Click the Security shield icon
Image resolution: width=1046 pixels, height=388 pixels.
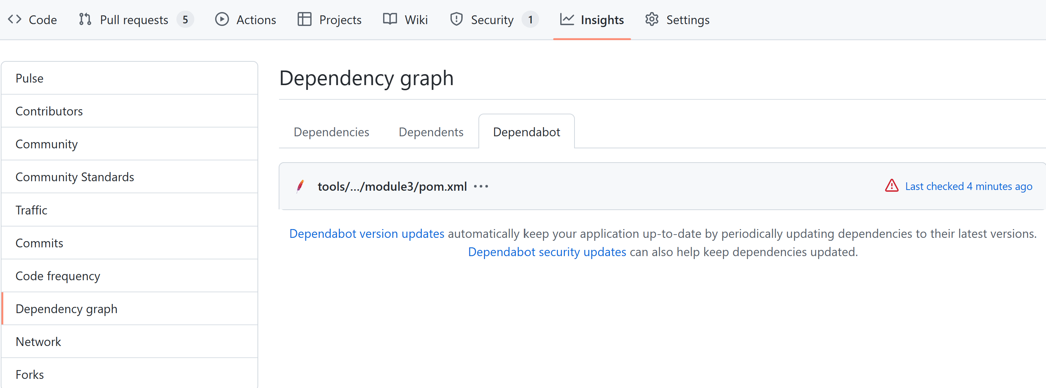457,19
